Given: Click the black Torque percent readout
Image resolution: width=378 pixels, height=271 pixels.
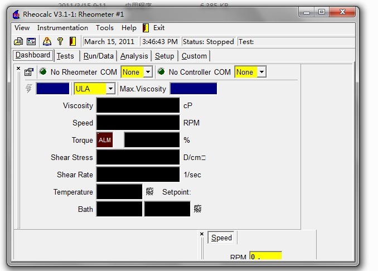Looking at the screenshot, I should tap(152, 140).
